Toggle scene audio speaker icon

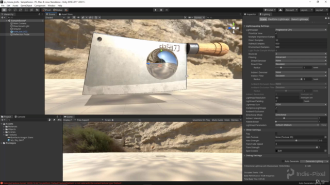pos(78,17)
